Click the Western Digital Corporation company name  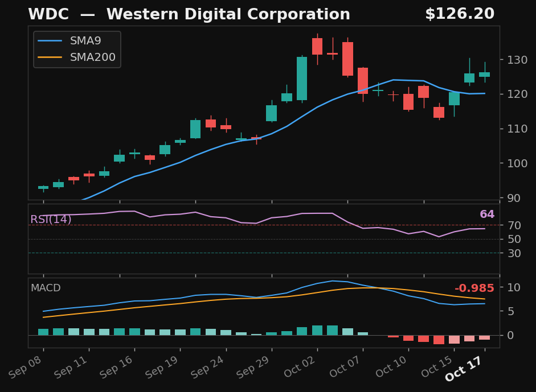(228, 14)
